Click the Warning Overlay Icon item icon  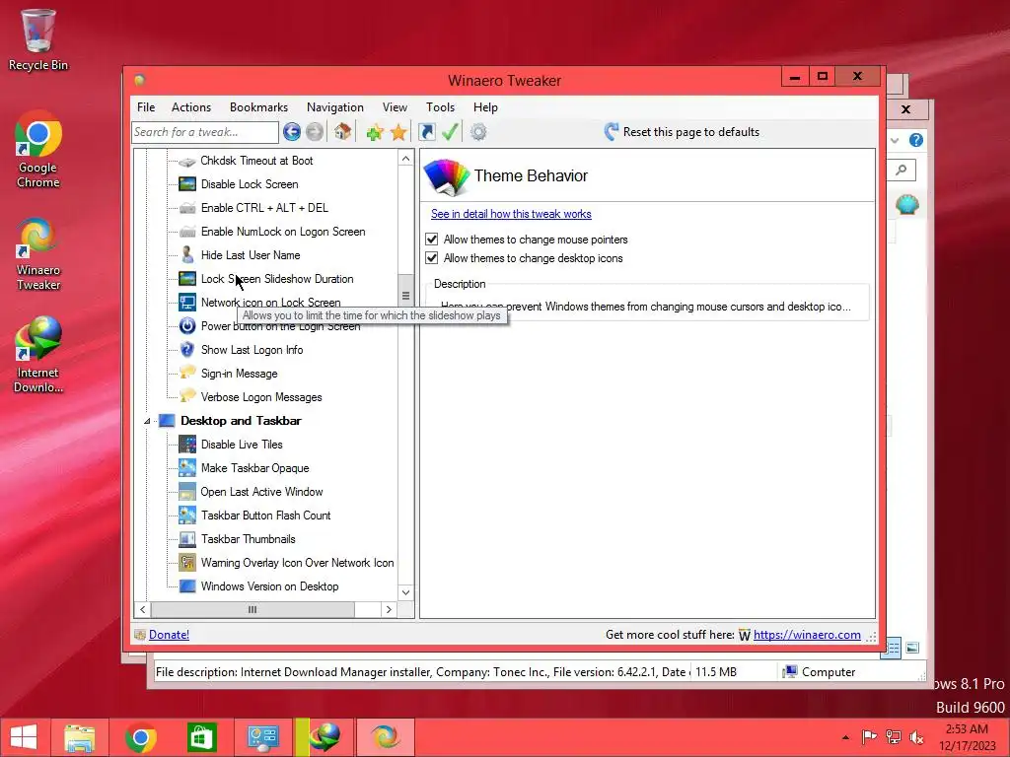pos(187,563)
